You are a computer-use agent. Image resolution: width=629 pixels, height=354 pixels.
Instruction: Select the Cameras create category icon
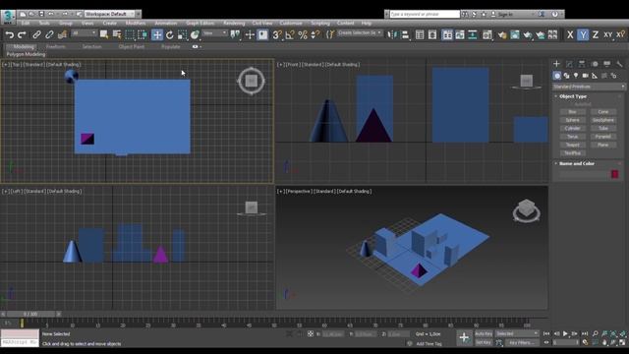click(x=586, y=76)
